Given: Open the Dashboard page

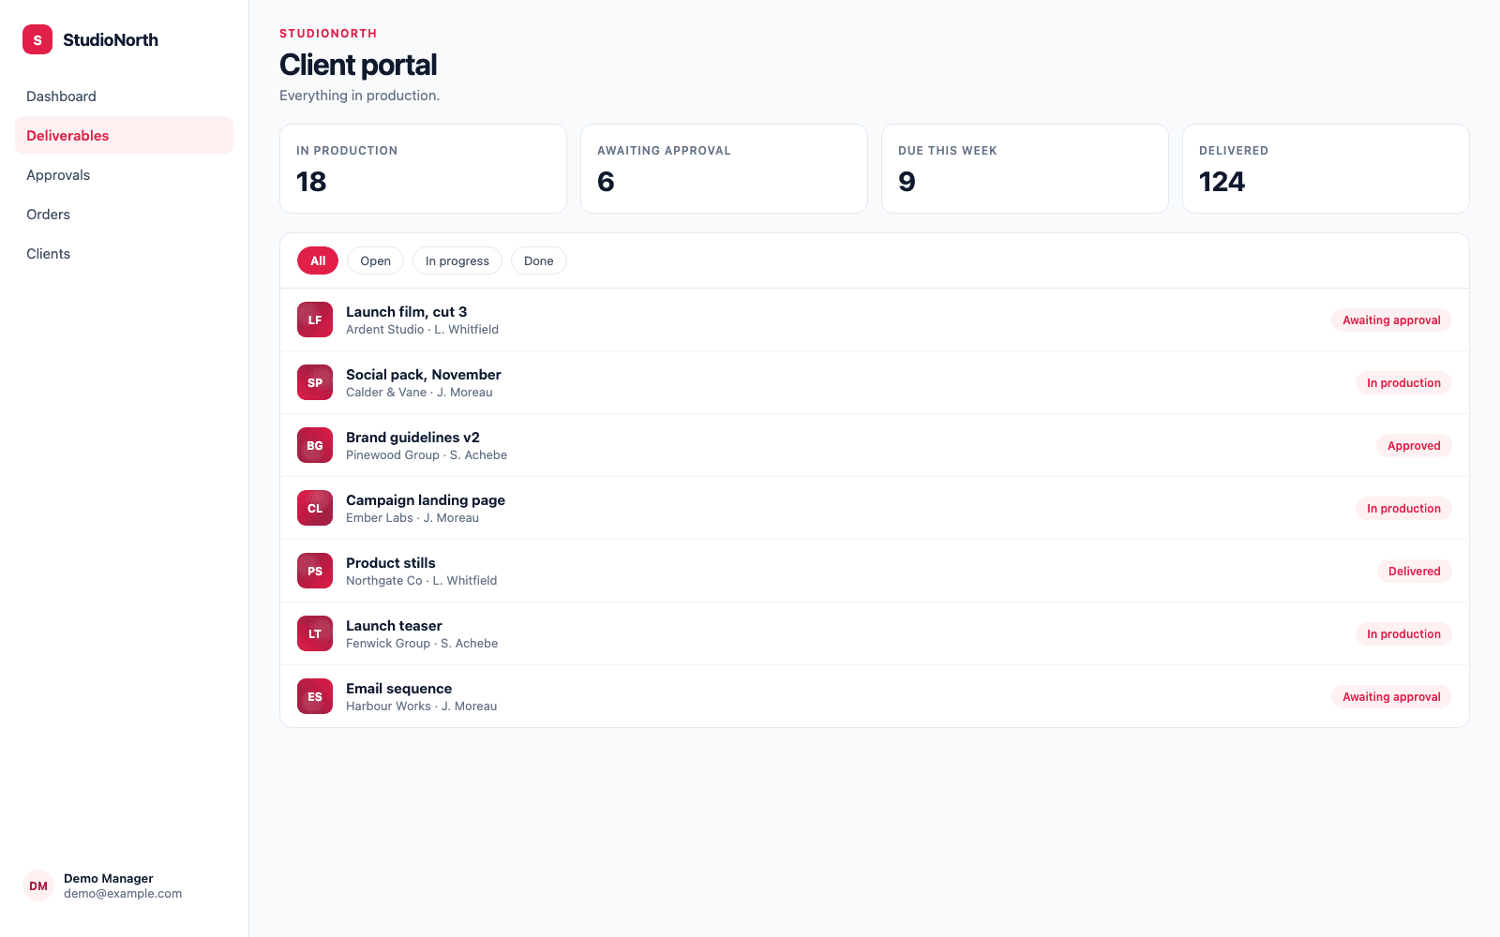Looking at the screenshot, I should click(x=124, y=97).
